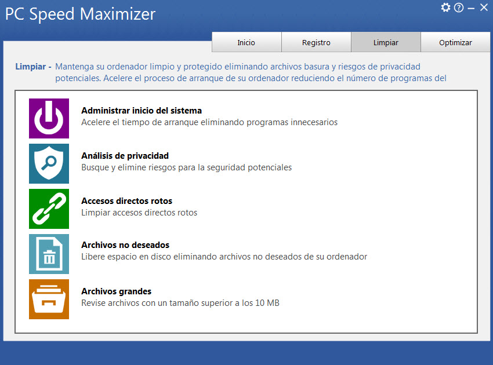Click 'Busque y elimine riesgos' description

(x=186, y=167)
